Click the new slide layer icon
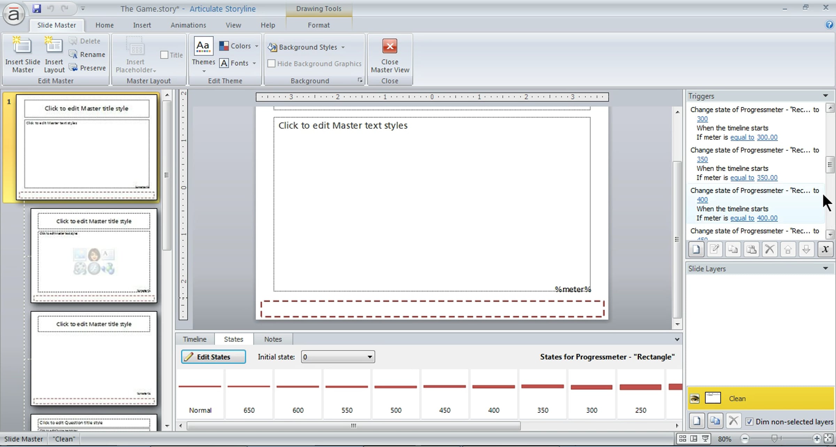 click(x=696, y=421)
